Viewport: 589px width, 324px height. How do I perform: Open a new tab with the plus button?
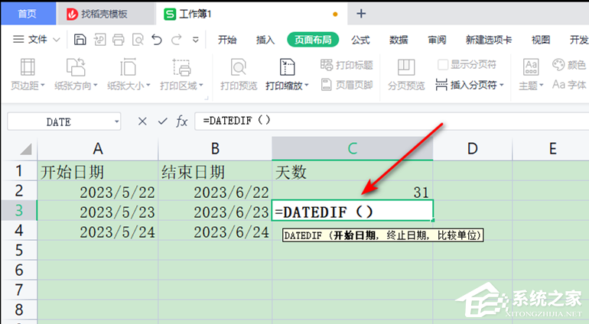click(x=361, y=14)
